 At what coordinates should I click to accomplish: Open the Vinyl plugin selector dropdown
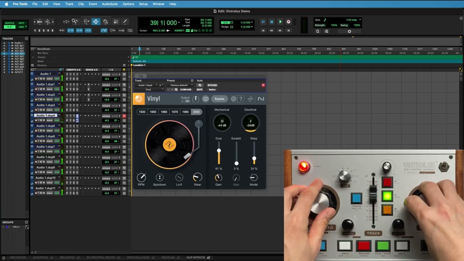[x=149, y=90]
